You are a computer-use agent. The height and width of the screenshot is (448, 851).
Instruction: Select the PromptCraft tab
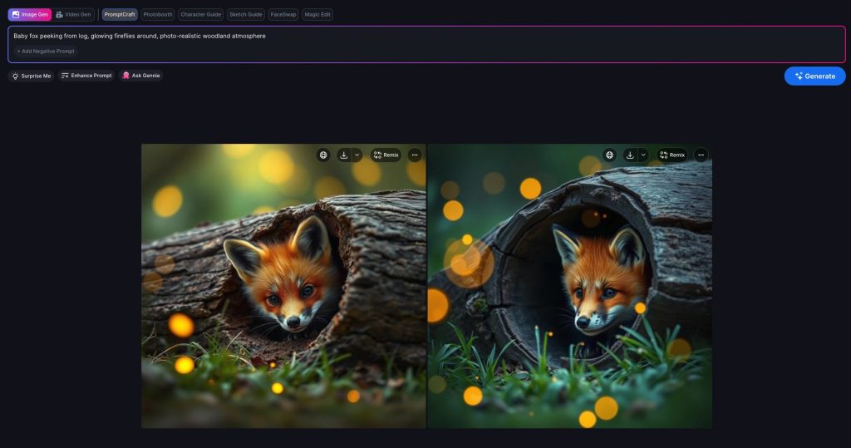point(120,14)
